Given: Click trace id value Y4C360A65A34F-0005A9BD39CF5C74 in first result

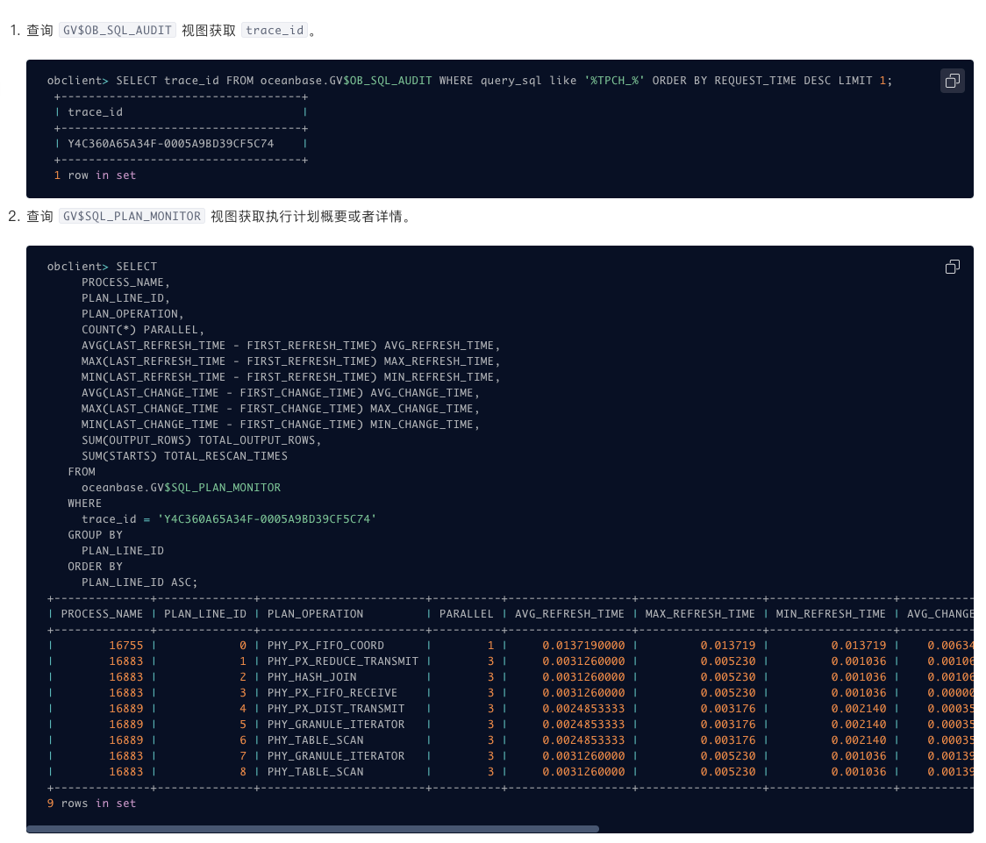Looking at the screenshot, I should click(170, 143).
